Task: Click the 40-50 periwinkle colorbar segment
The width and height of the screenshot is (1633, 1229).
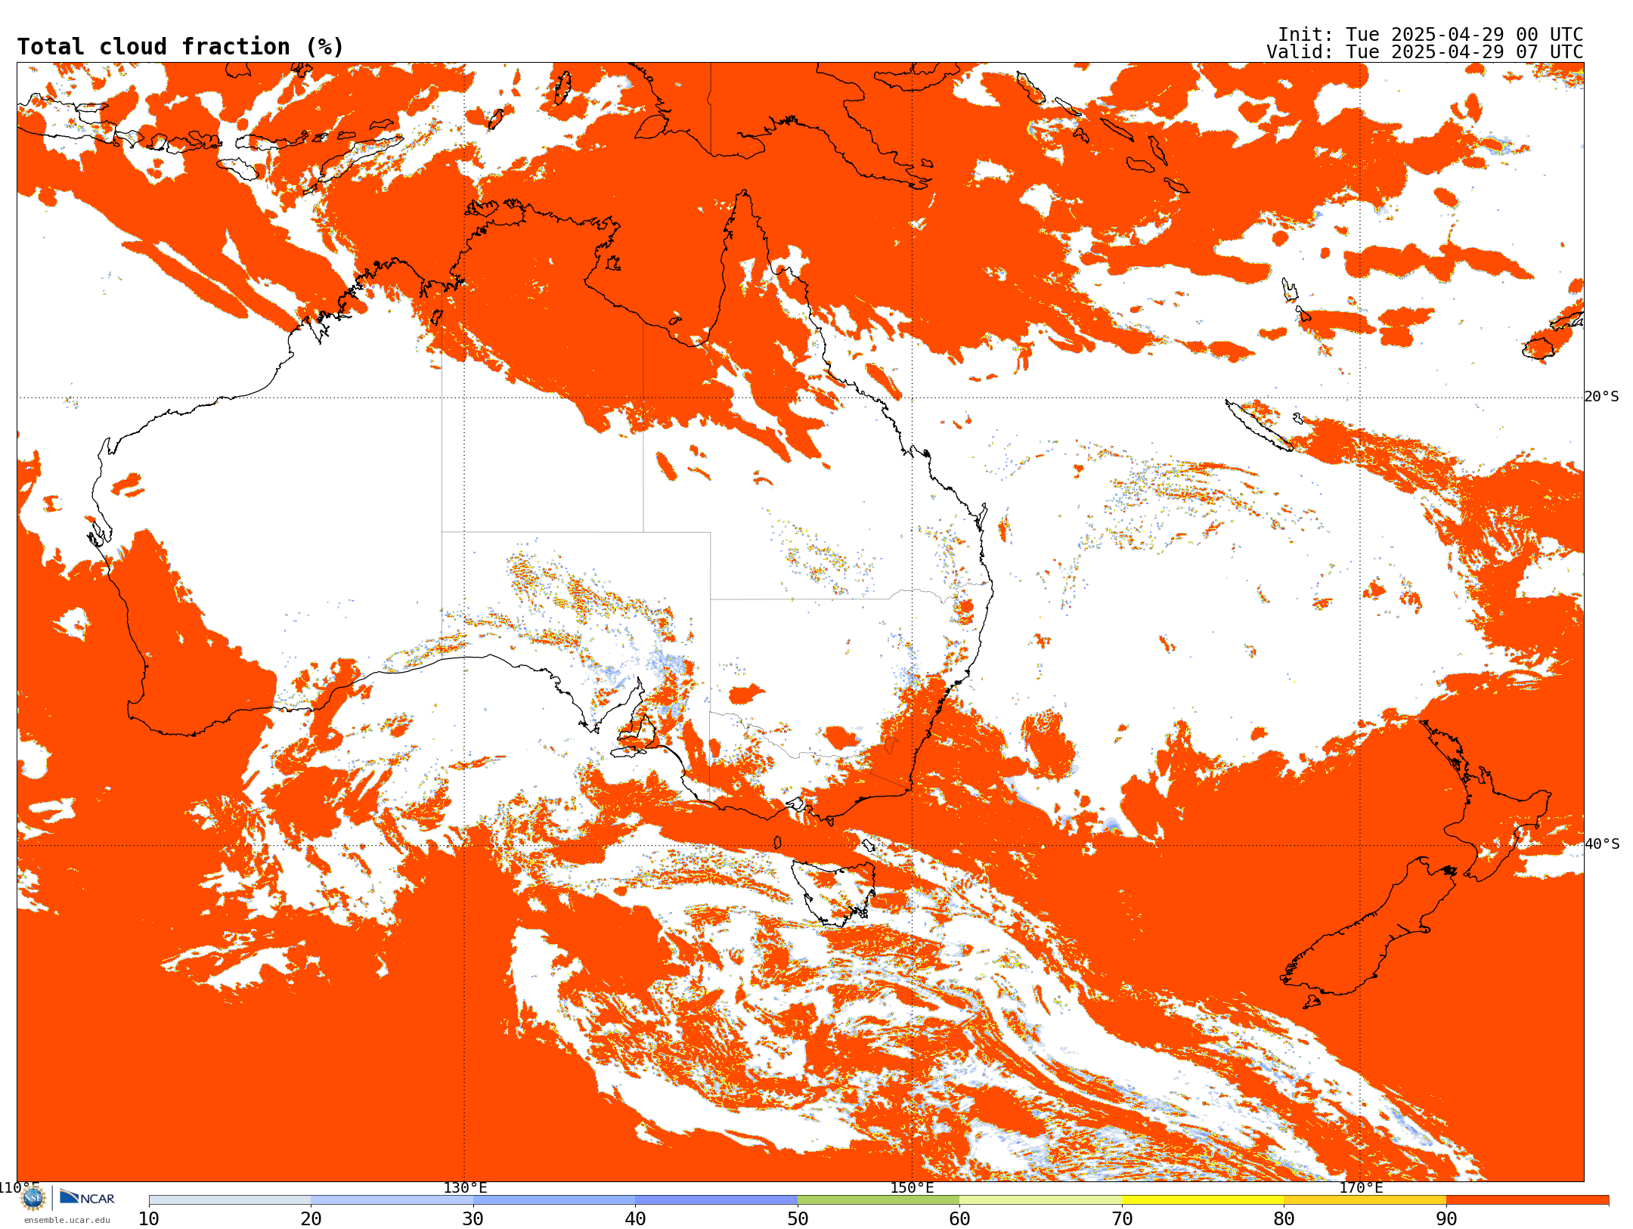Action: coord(716,1200)
